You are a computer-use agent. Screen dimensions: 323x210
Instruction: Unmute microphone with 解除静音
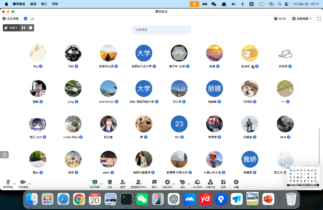coord(8,184)
